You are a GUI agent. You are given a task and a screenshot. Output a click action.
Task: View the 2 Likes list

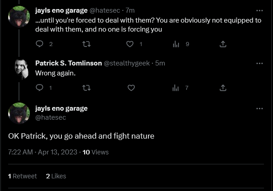pos(56,176)
